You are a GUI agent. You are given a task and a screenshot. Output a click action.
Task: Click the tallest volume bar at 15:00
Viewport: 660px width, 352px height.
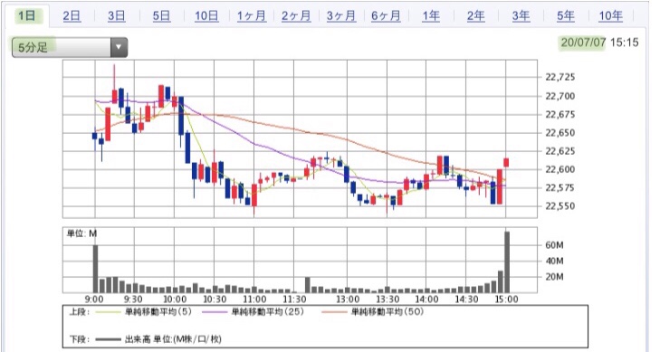click(507, 262)
